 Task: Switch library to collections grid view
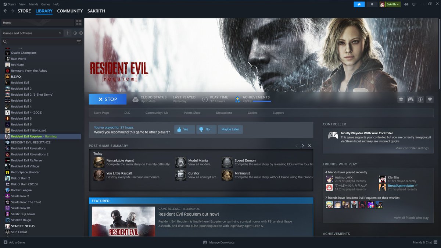[x=79, y=22]
